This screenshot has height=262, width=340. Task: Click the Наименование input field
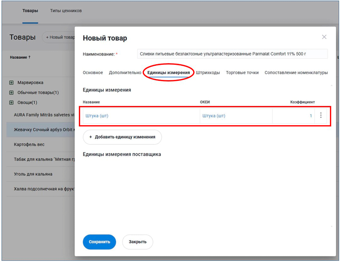tap(232, 54)
